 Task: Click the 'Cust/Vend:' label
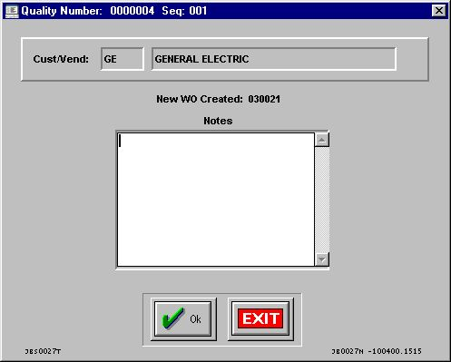pyautogui.click(x=61, y=59)
